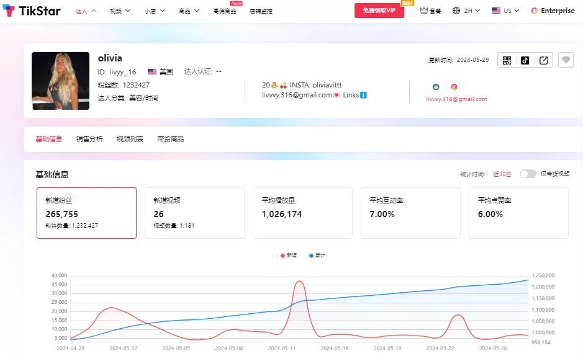This screenshot has height=361, width=583.
Task: Click the 视频数量 1,181 text
Action: [174, 225]
